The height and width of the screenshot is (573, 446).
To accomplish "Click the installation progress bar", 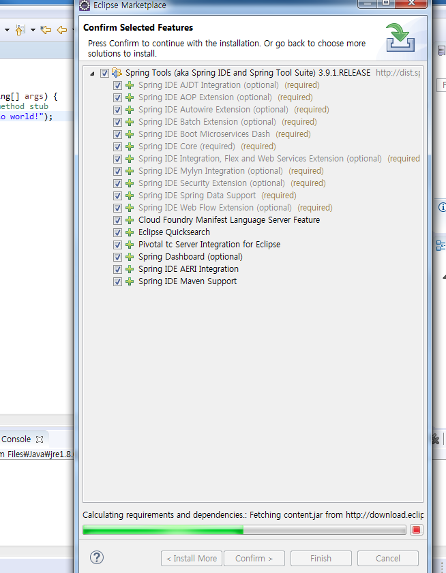I will coord(244,530).
